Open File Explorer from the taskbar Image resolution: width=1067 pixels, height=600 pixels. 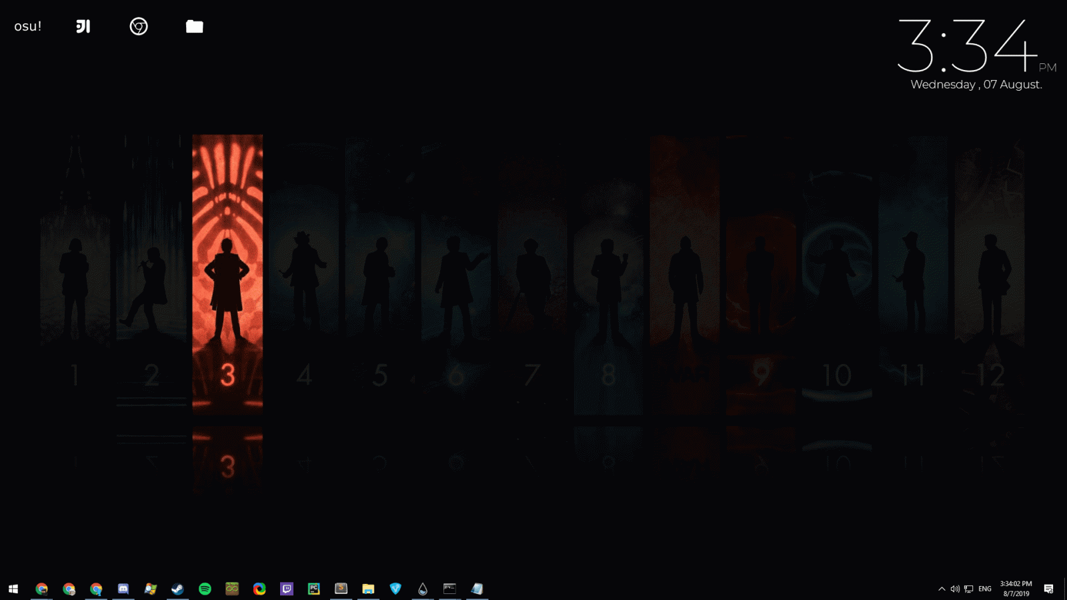(368, 589)
